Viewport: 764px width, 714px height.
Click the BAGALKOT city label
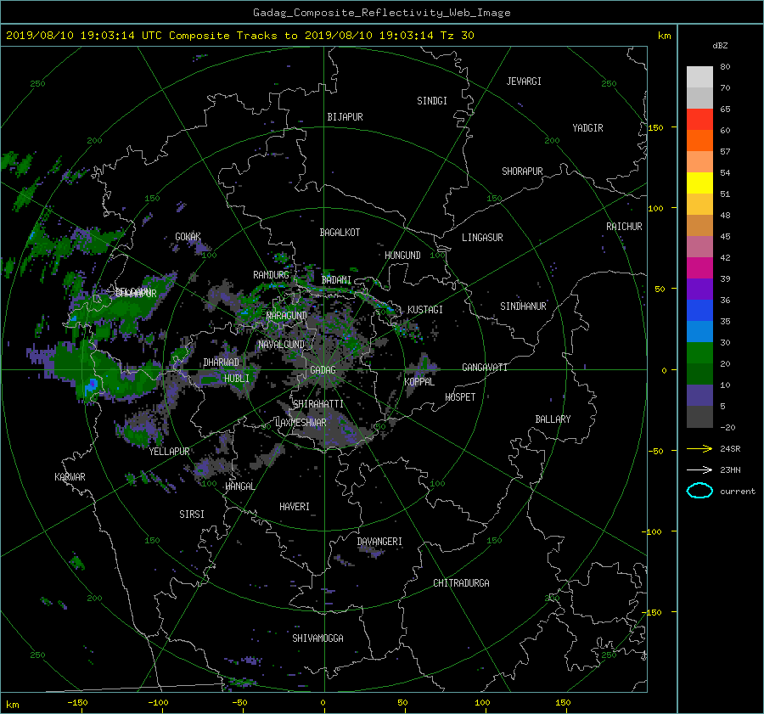click(x=340, y=233)
